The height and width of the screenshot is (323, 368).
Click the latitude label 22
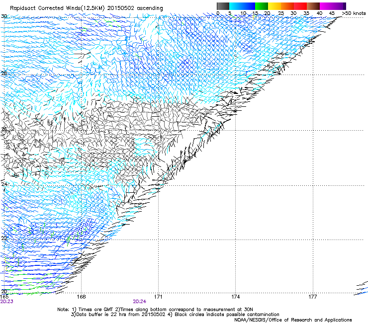(4, 238)
